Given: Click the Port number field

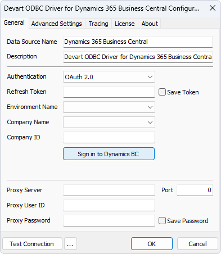Looking at the screenshot, I should point(195,190).
